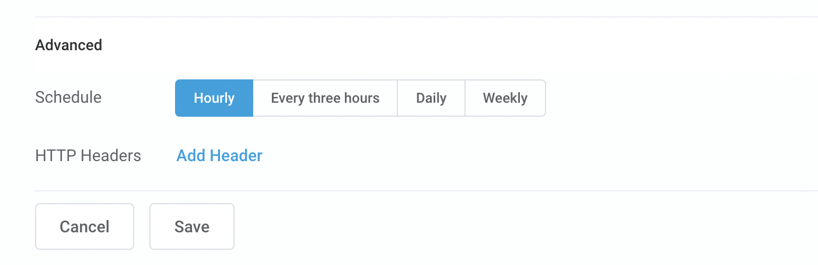Set the schedule to Daily
This screenshot has width=818, height=265.
431,98
